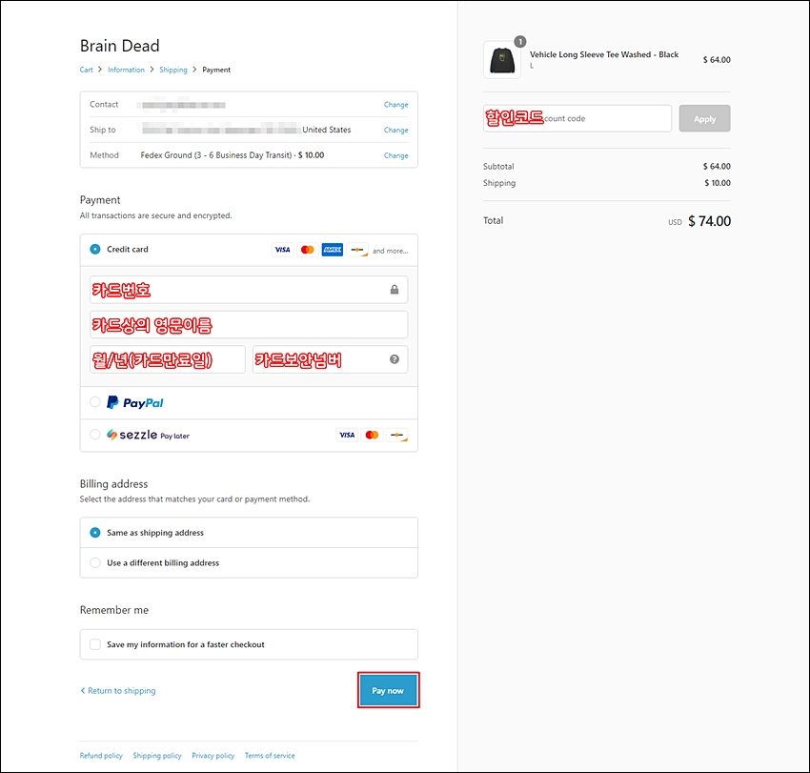810x773 pixels.
Task: Open the Terms of service link
Action: pos(270,756)
